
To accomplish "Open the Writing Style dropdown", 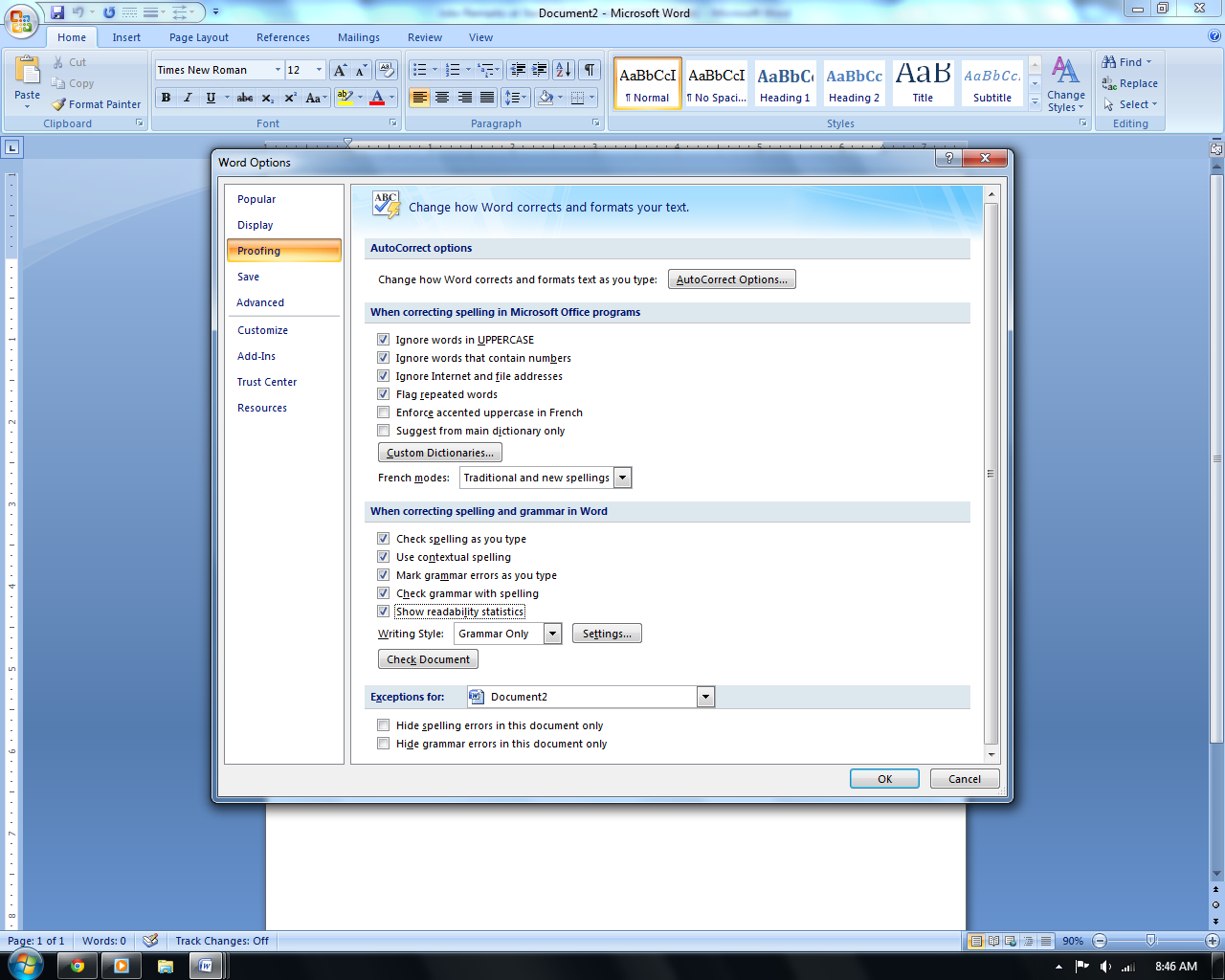I will coord(552,634).
